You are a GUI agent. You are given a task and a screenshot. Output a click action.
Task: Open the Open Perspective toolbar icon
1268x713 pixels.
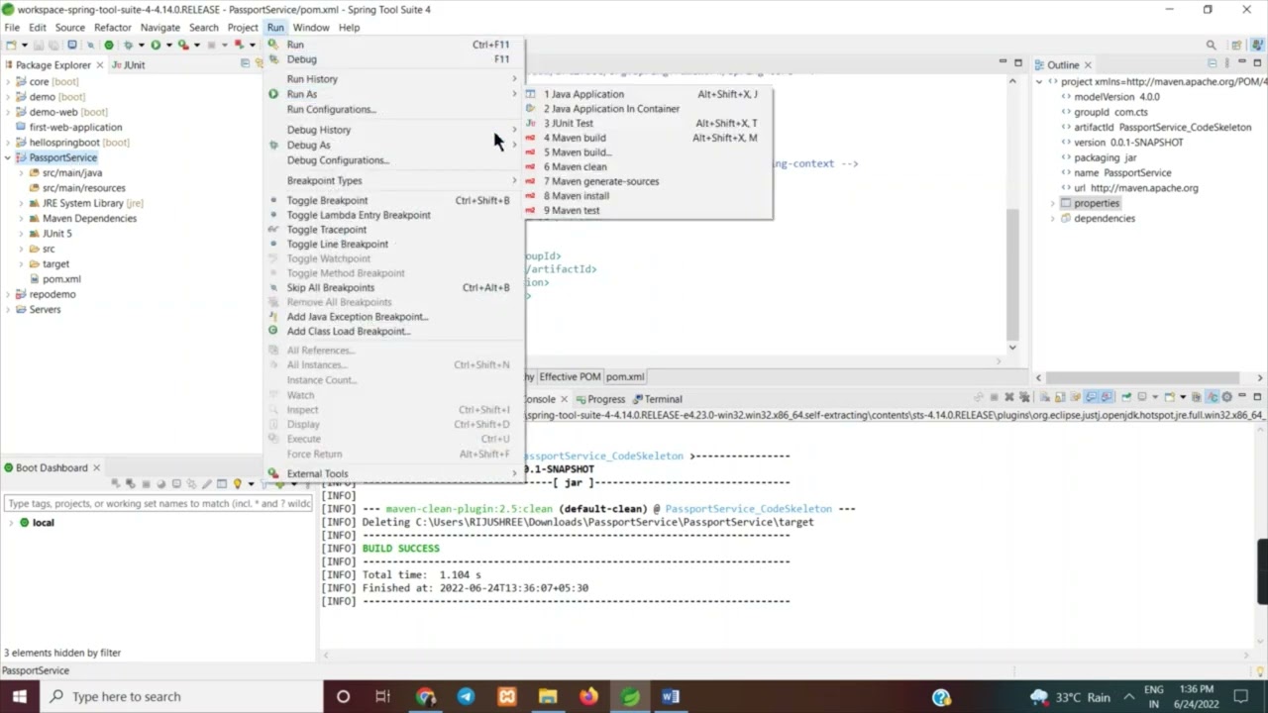click(1236, 45)
